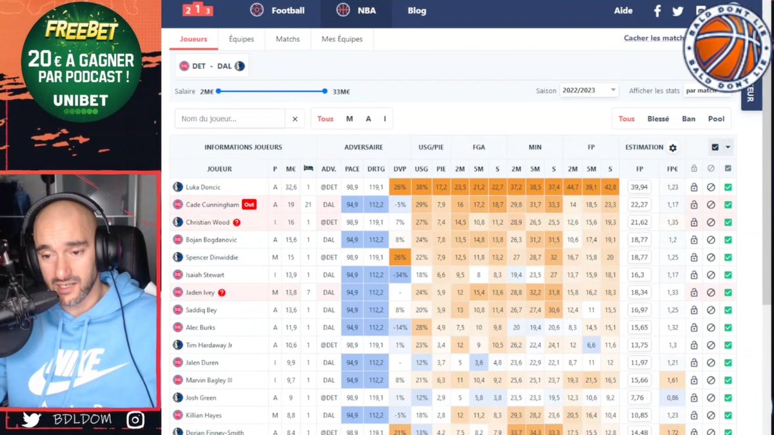
Task: Open the Aide menu item
Action: pyautogui.click(x=623, y=10)
